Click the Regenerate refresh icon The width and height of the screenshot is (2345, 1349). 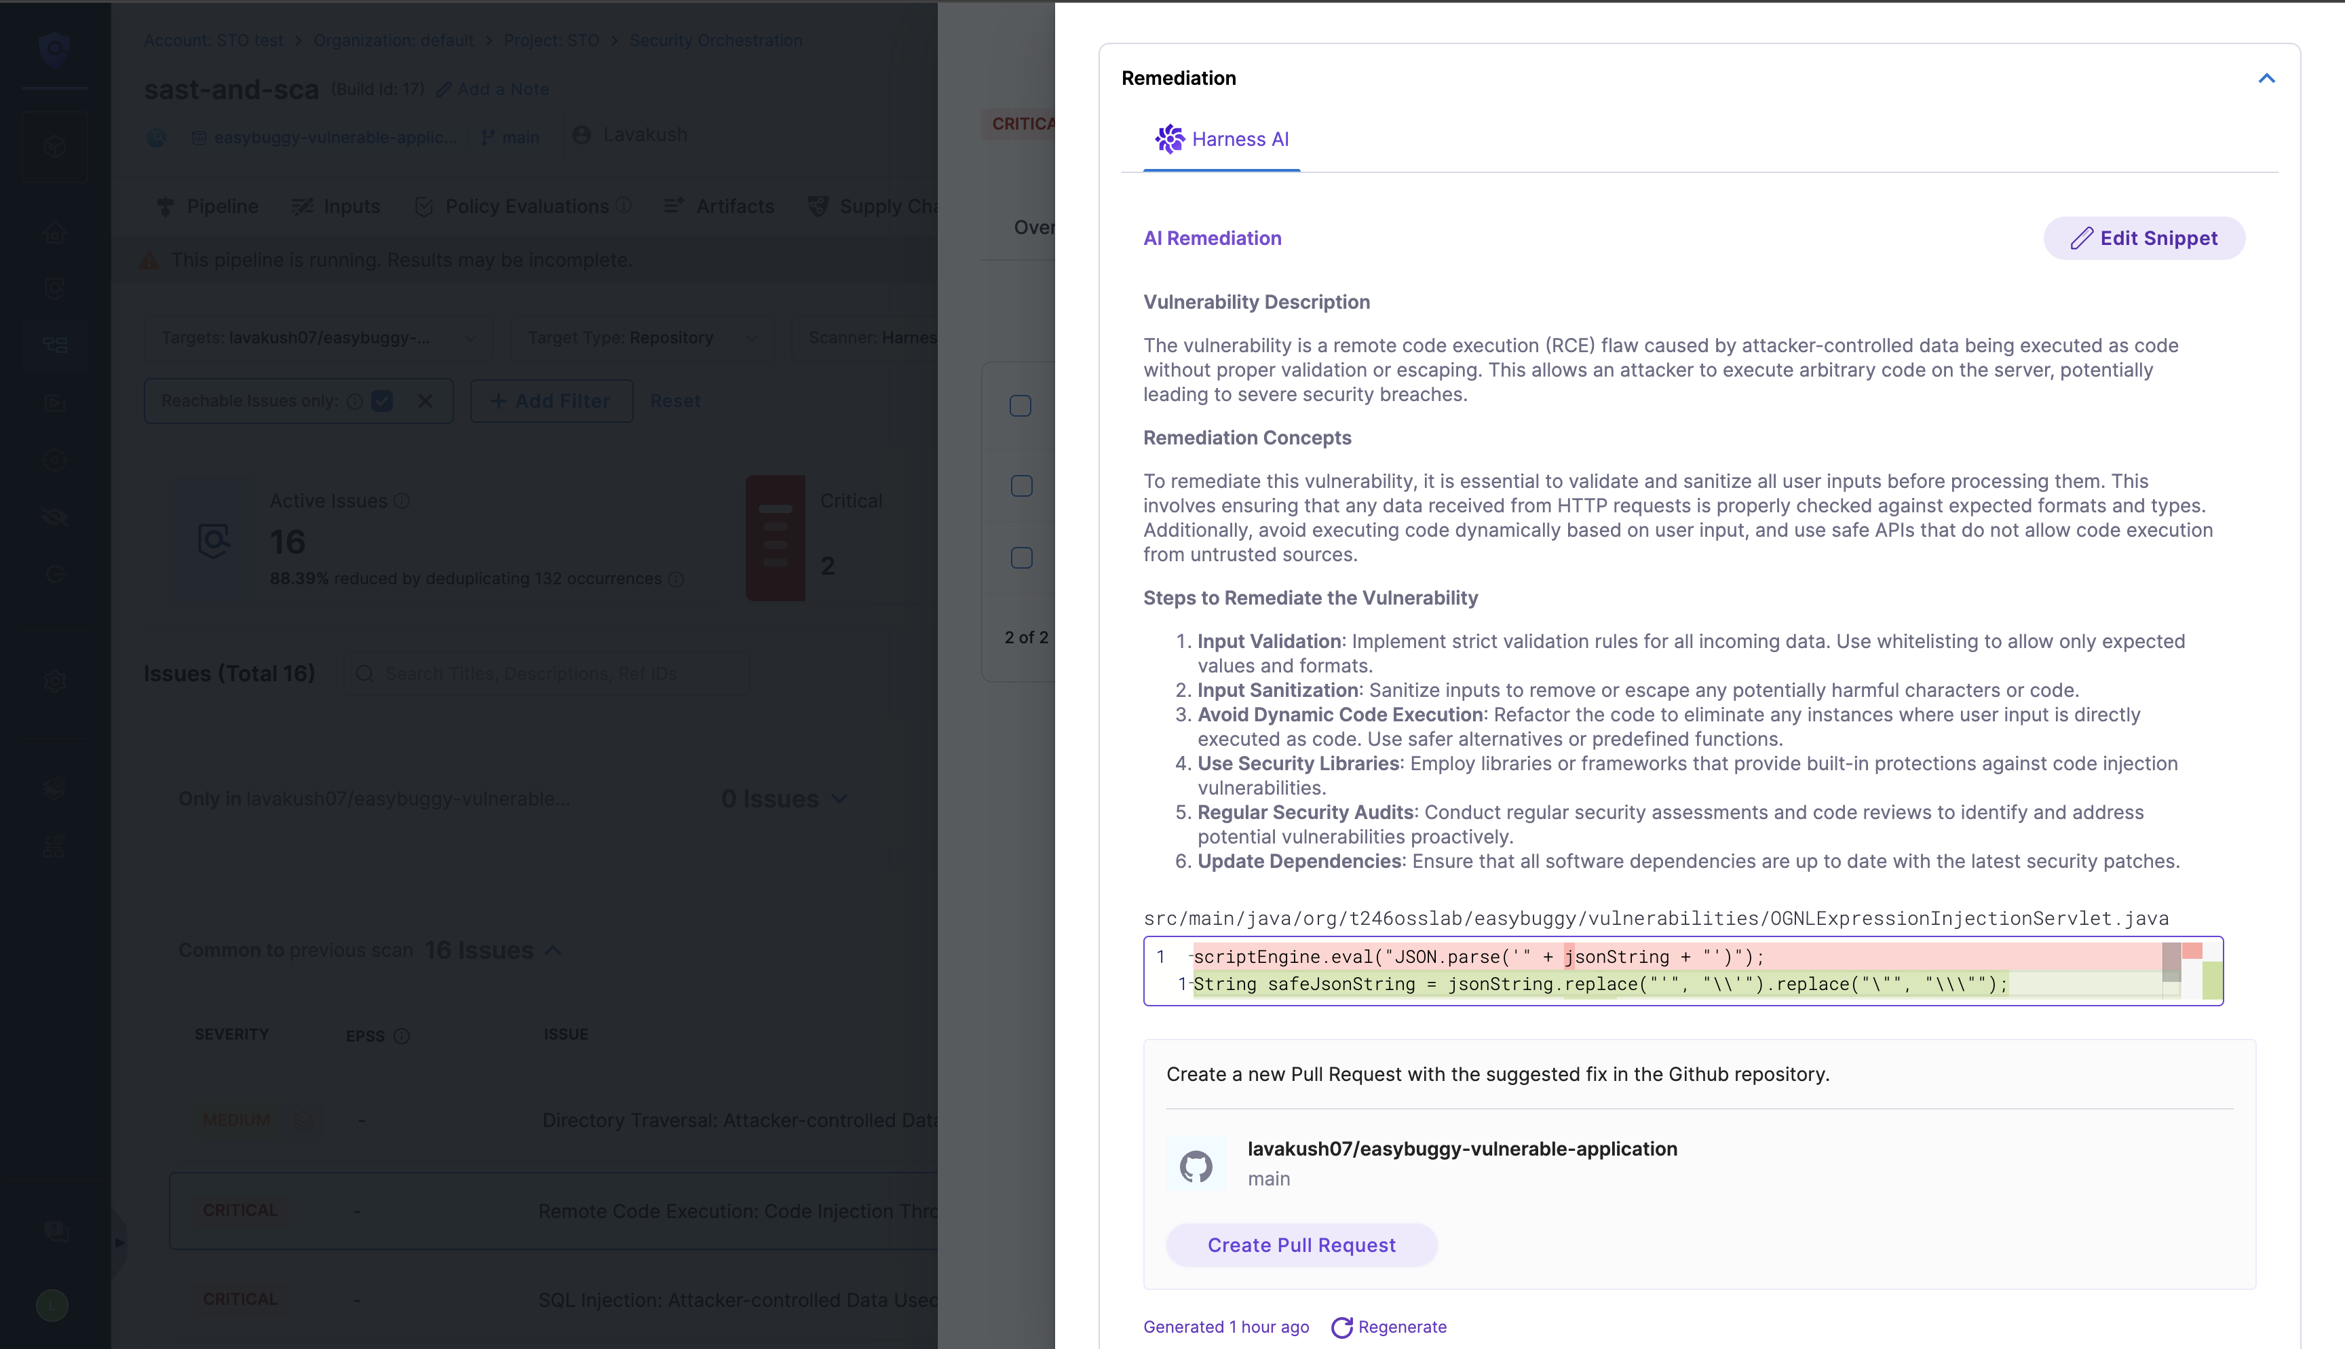[1342, 1327]
